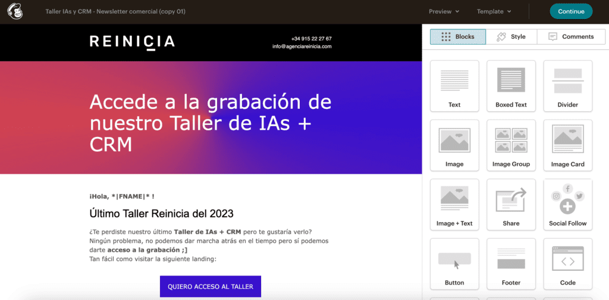Select the Text content block
The height and width of the screenshot is (300, 609).
454,86
